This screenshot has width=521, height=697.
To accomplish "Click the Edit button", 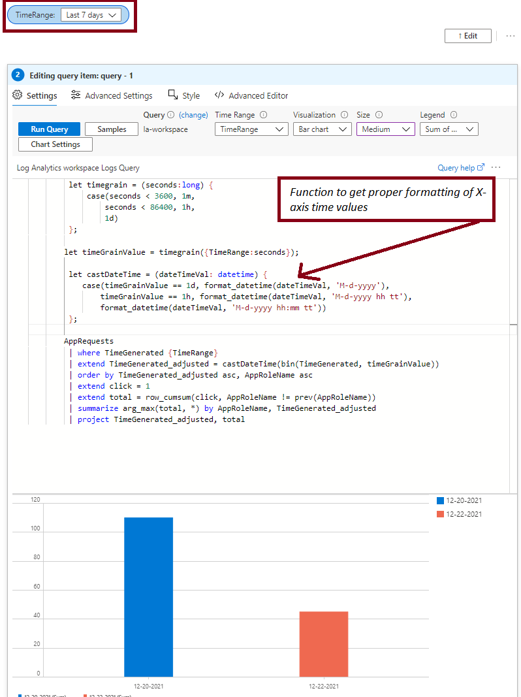I will tap(467, 36).
